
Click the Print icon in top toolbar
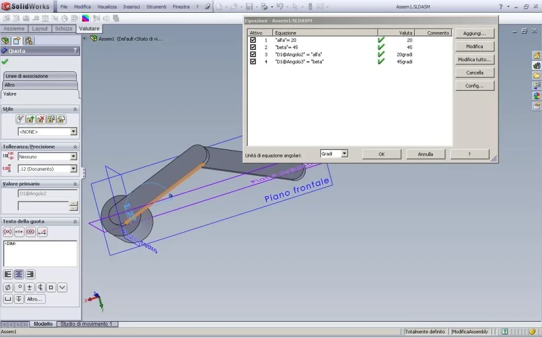[x=264, y=6]
